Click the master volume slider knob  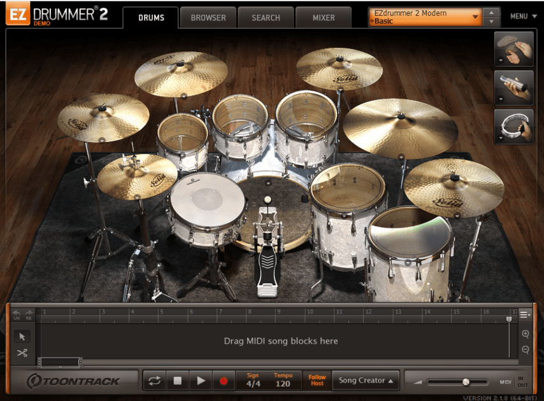[466, 382]
